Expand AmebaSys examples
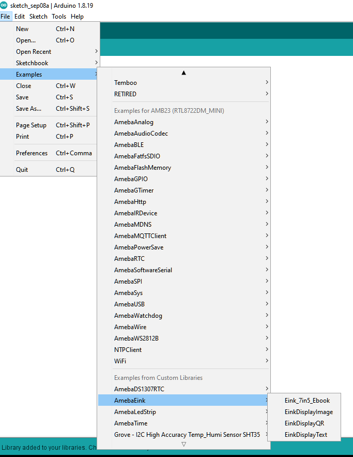The image size is (353, 457). (x=184, y=292)
